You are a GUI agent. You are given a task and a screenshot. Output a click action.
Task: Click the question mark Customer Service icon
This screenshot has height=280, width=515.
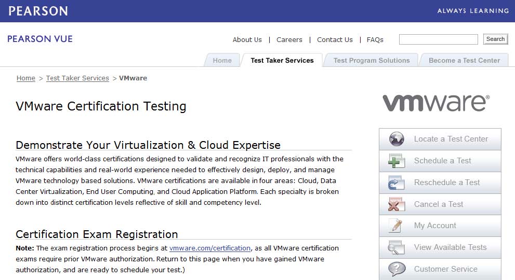[397, 269]
